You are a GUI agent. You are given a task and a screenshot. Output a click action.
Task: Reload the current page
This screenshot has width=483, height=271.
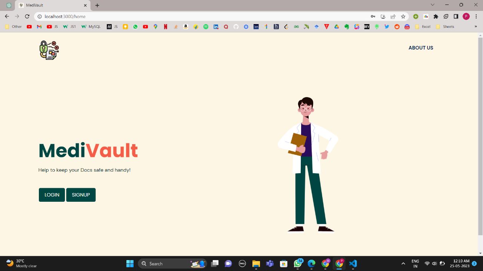click(27, 17)
